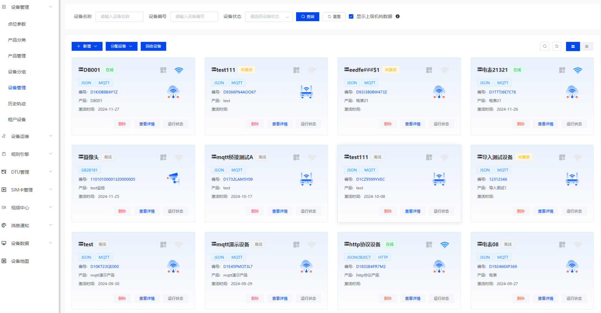
Task: Click 查看详情 on the test111 未激活 card
Action: click(x=279, y=124)
